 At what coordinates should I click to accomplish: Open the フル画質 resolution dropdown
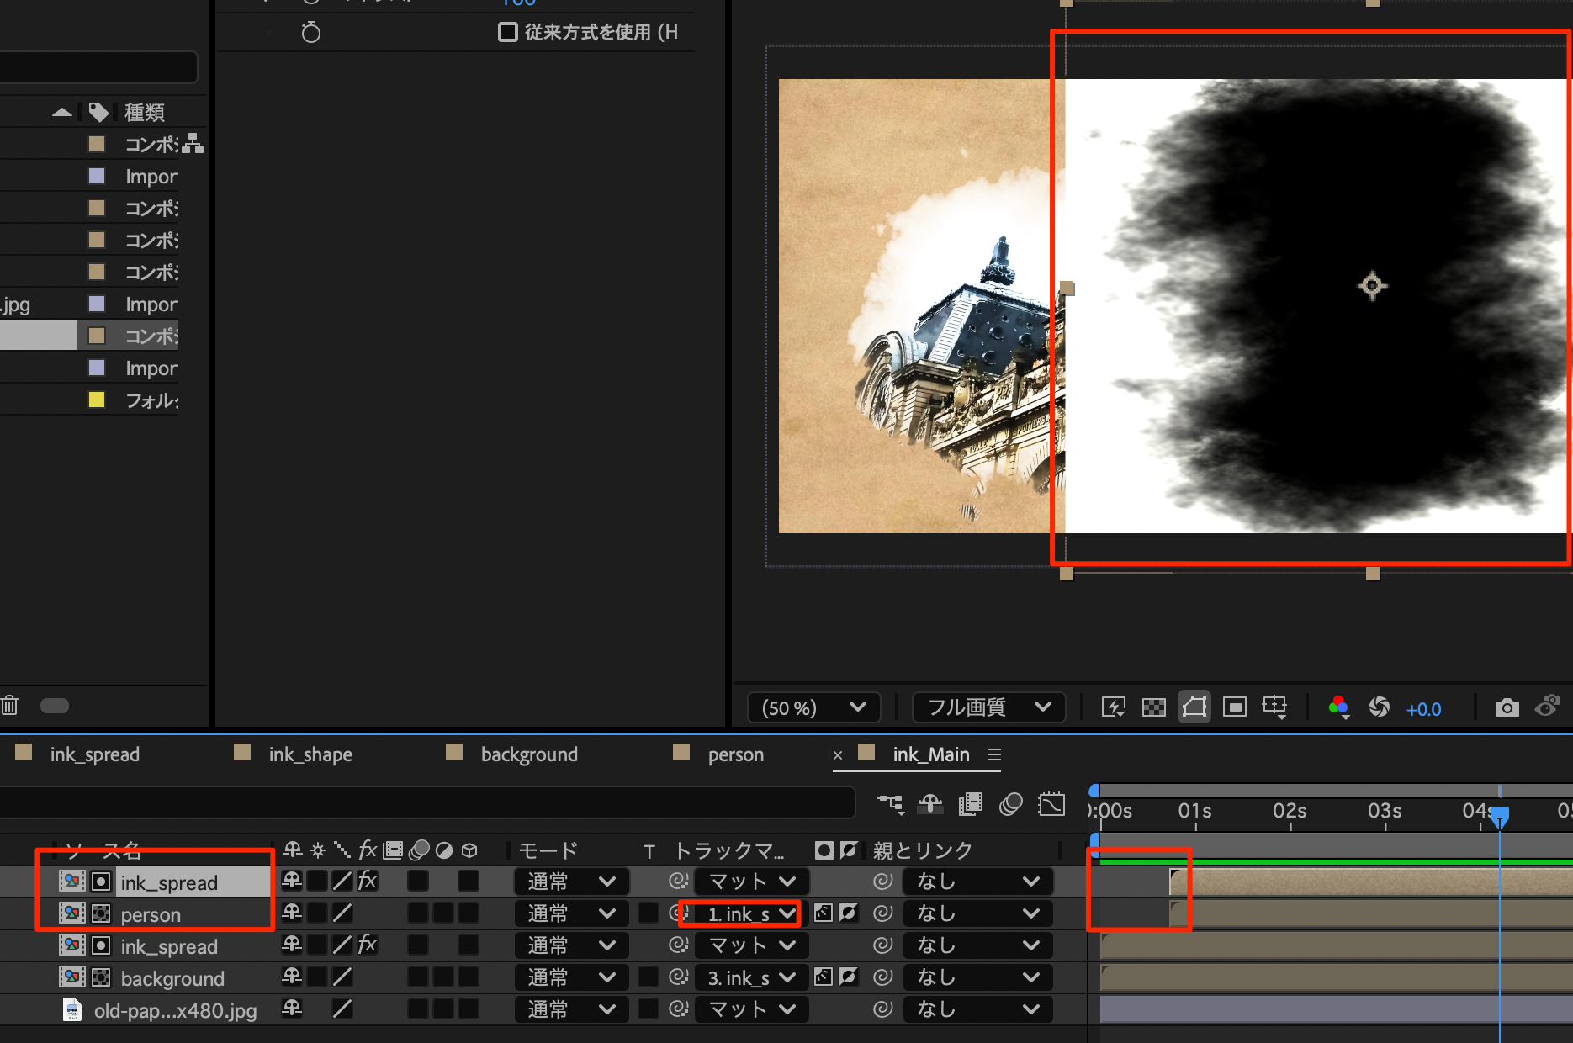point(988,707)
